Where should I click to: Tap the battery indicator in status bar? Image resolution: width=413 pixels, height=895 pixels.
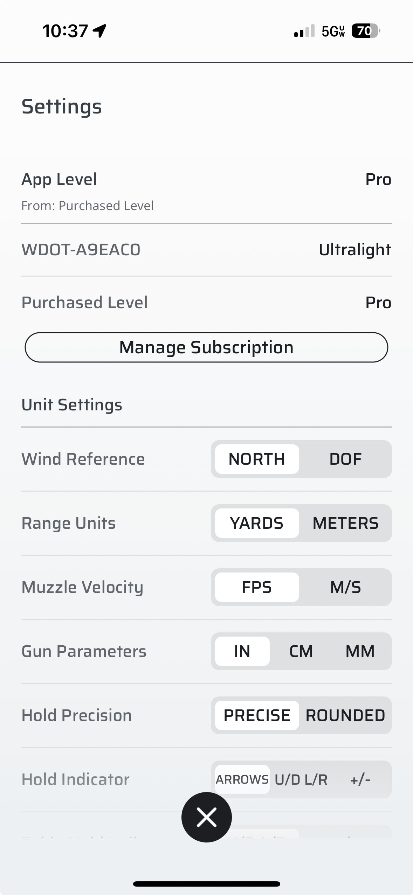(x=365, y=31)
